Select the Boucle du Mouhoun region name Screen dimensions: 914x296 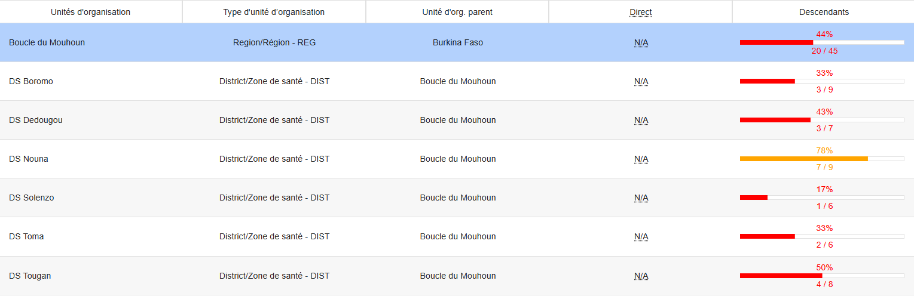pyautogui.click(x=47, y=42)
